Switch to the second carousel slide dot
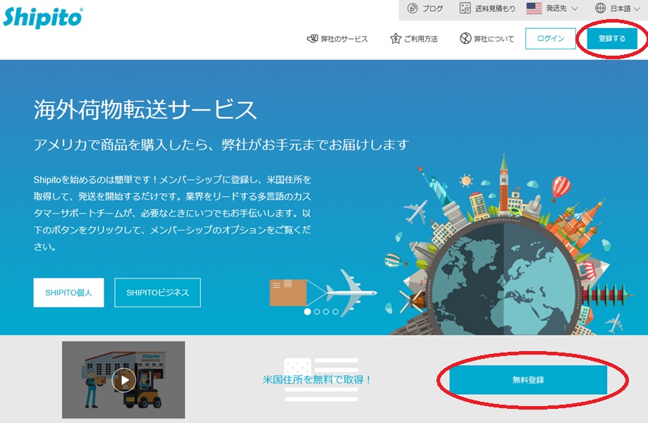Image resolution: width=648 pixels, height=423 pixels. coord(317,311)
